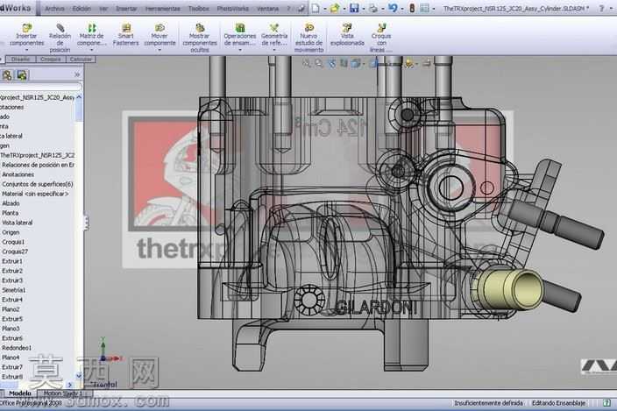Click the feature tree scrollbar up arrow
The height and width of the screenshot is (411, 617).
tap(79, 96)
